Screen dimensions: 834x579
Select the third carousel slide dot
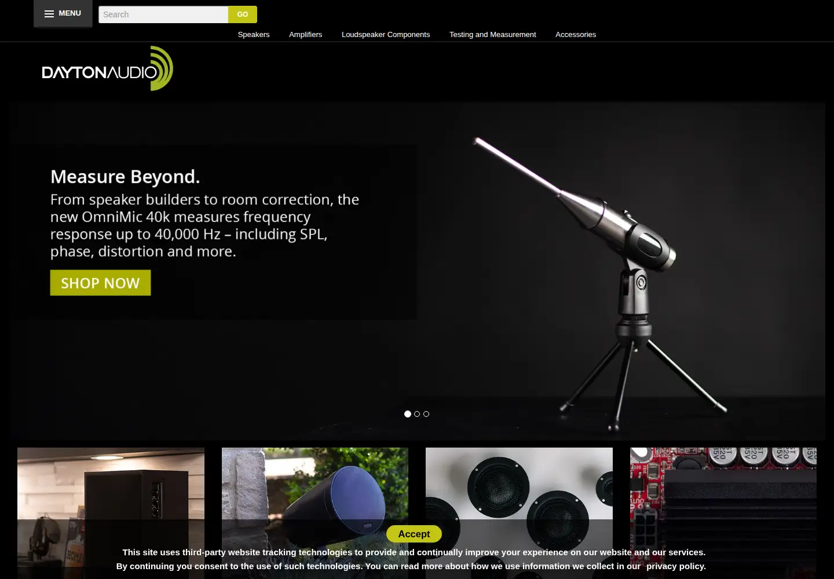426,414
